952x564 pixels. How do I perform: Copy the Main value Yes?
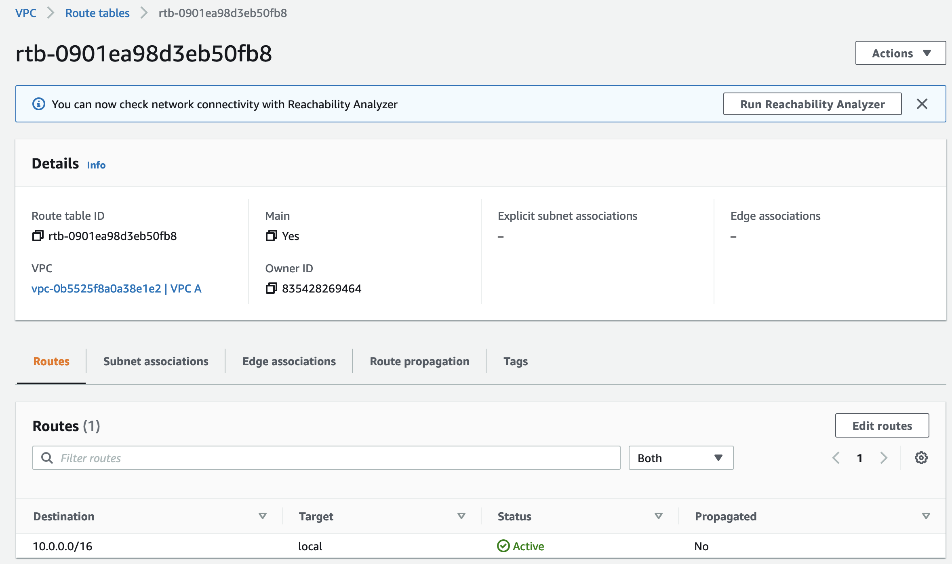coord(271,236)
